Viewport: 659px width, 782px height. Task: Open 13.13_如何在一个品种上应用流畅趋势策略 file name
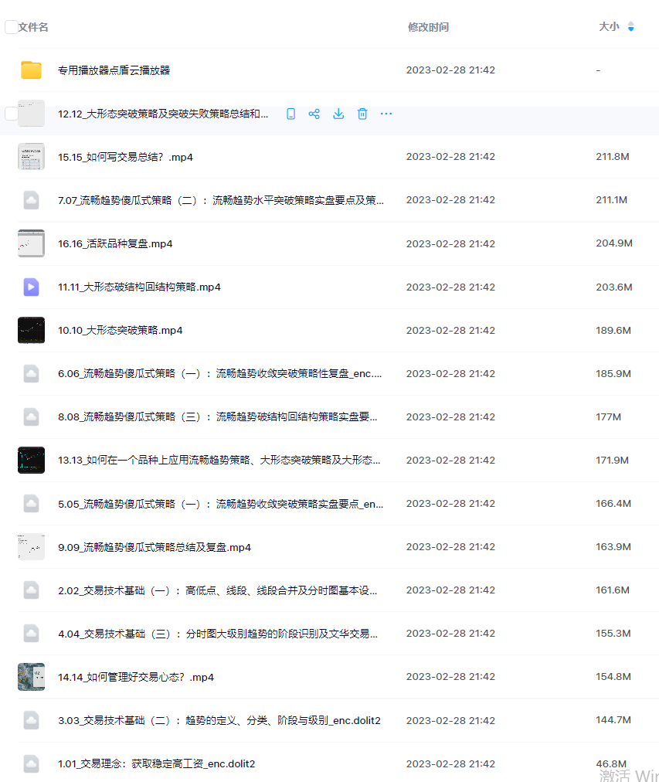click(x=219, y=461)
